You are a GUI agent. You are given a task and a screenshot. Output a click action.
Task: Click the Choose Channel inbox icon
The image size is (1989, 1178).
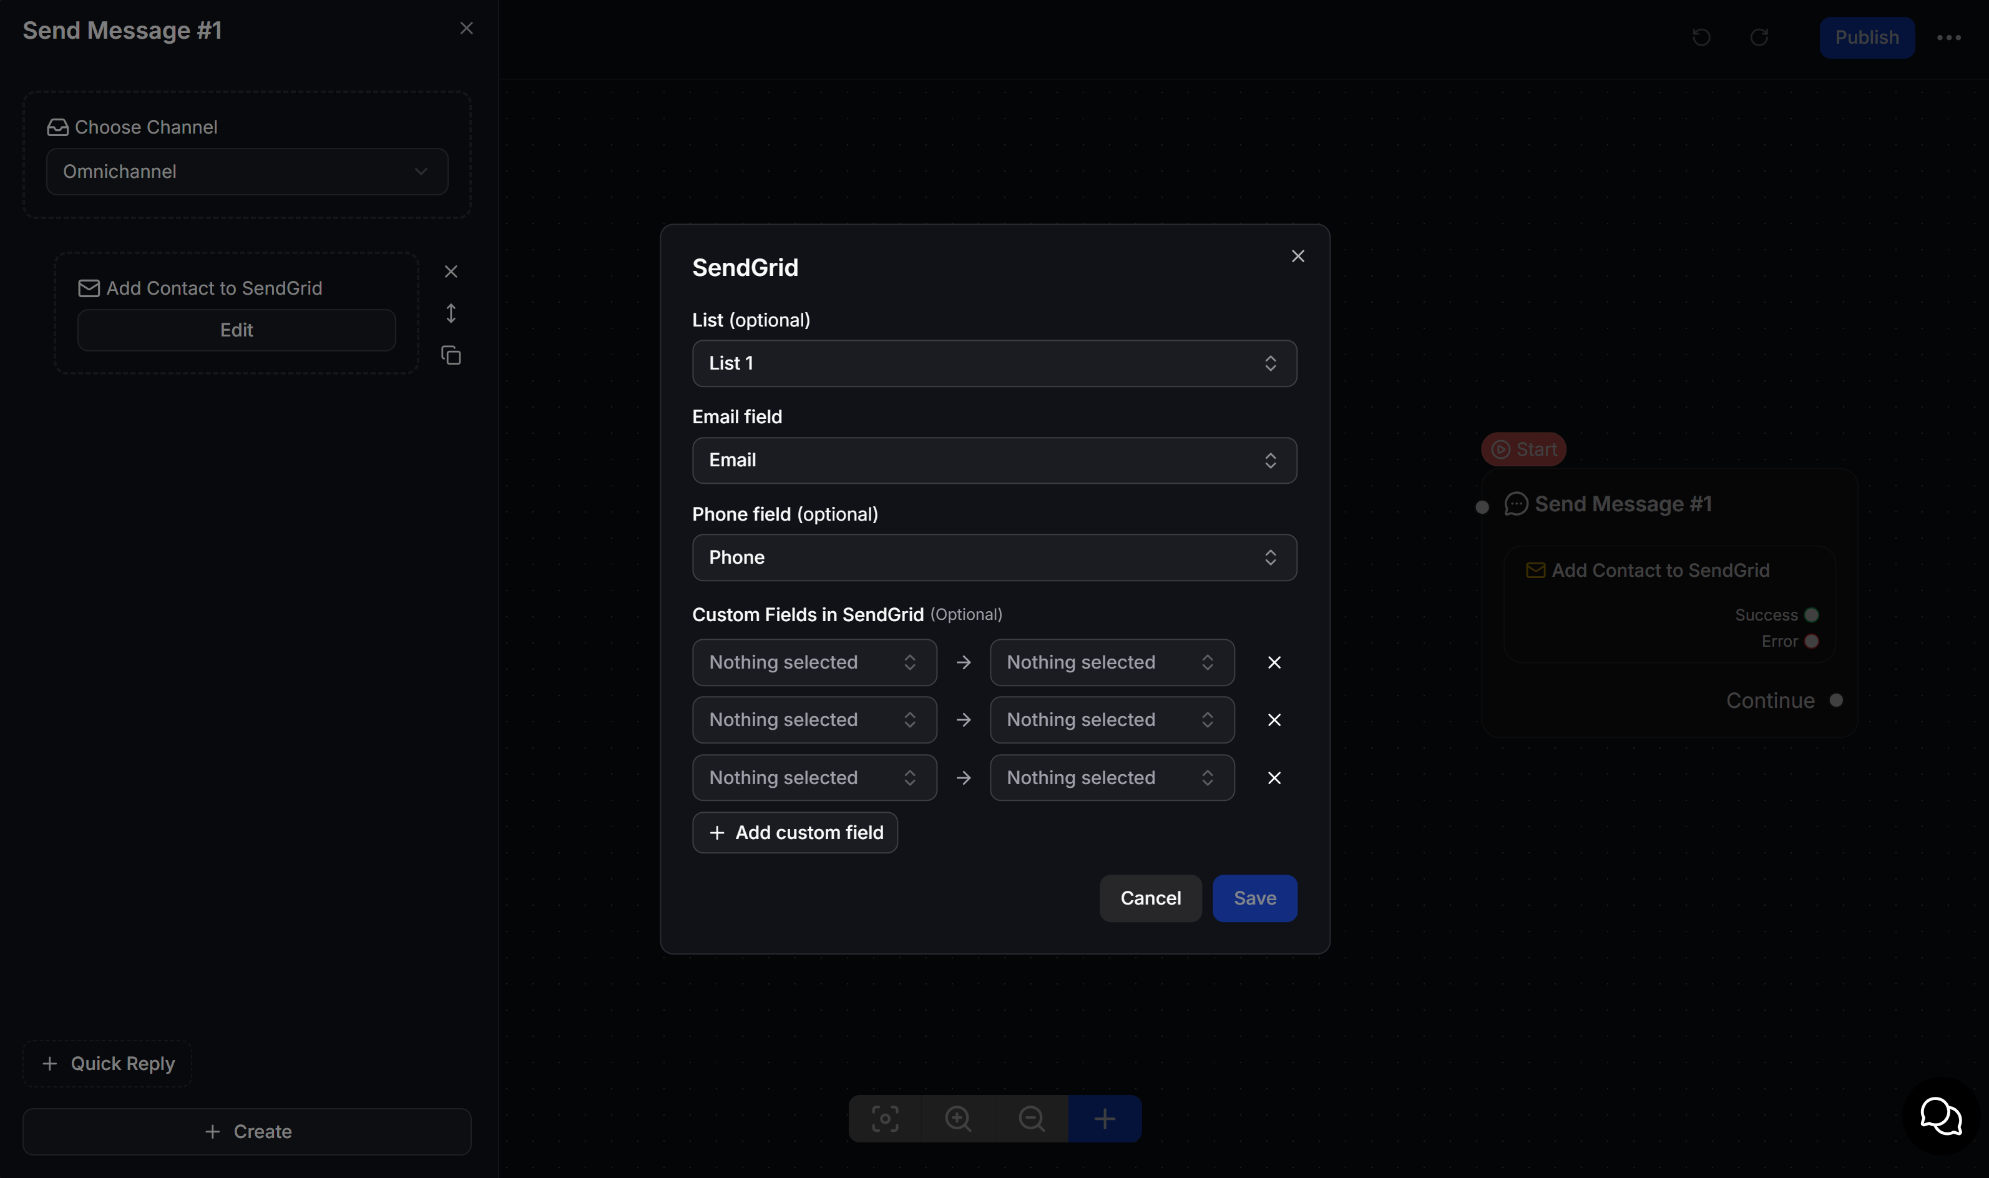pyautogui.click(x=57, y=127)
